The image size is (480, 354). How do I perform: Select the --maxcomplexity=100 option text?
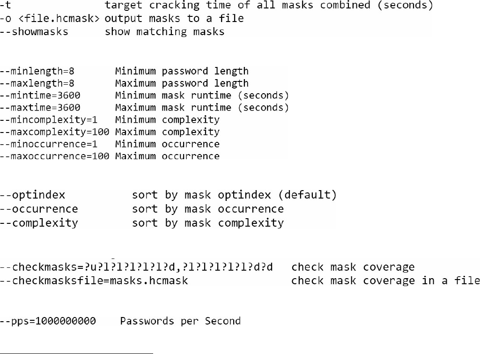coord(54,132)
